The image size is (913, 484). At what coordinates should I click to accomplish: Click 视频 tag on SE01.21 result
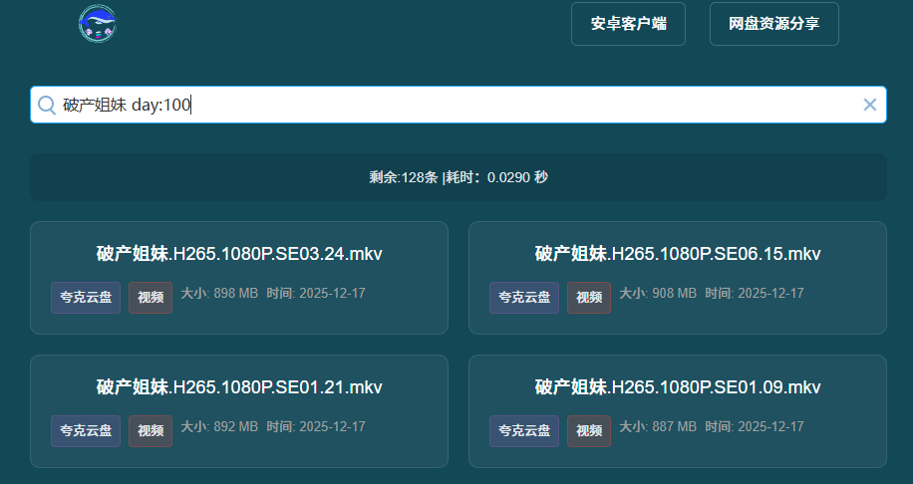(x=151, y=431)
